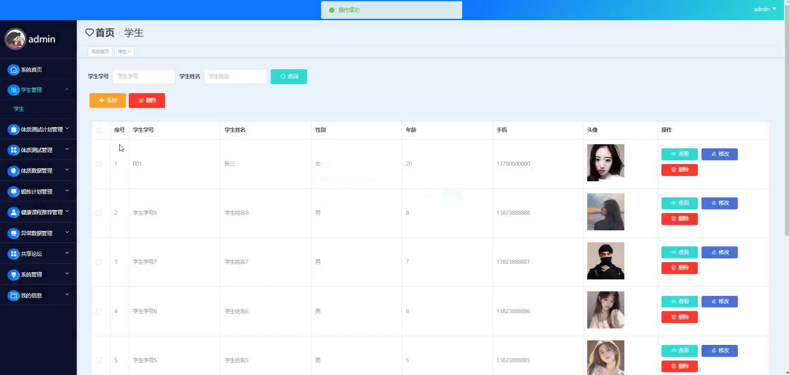The image size is (789, 375).
Task: Open 学生姓名6's avatar thumbnail
Action: pos(606,310)
